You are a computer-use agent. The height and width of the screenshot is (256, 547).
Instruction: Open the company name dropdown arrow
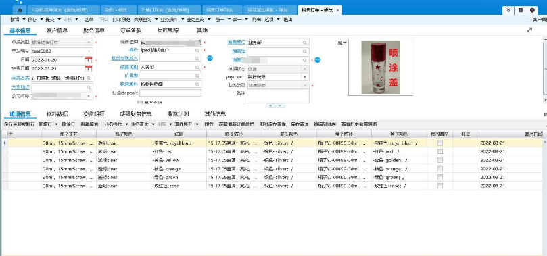[89, 96]
